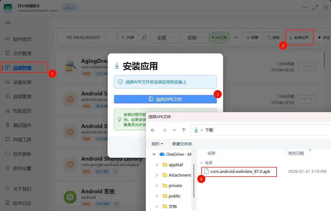Viewport: 331px width, 211px height.
Task: Select 设备投屏 in the sidebar
Action: pos(23,82)
